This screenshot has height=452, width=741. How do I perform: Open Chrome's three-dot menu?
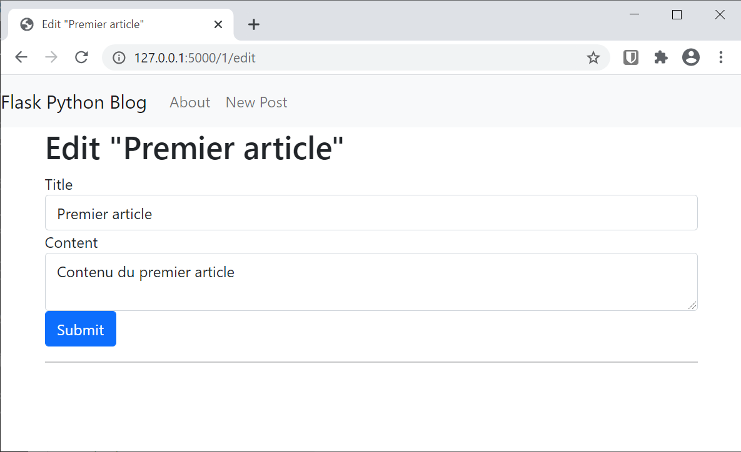[x=721, y=57]
